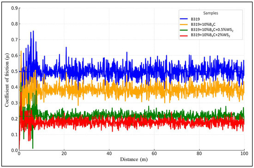Image resolution: width=254 pixels, height=168 pixels.
Task: Click the 0.8 y-axis tick label
Action: pyautogui.click(x=15, y=24)
